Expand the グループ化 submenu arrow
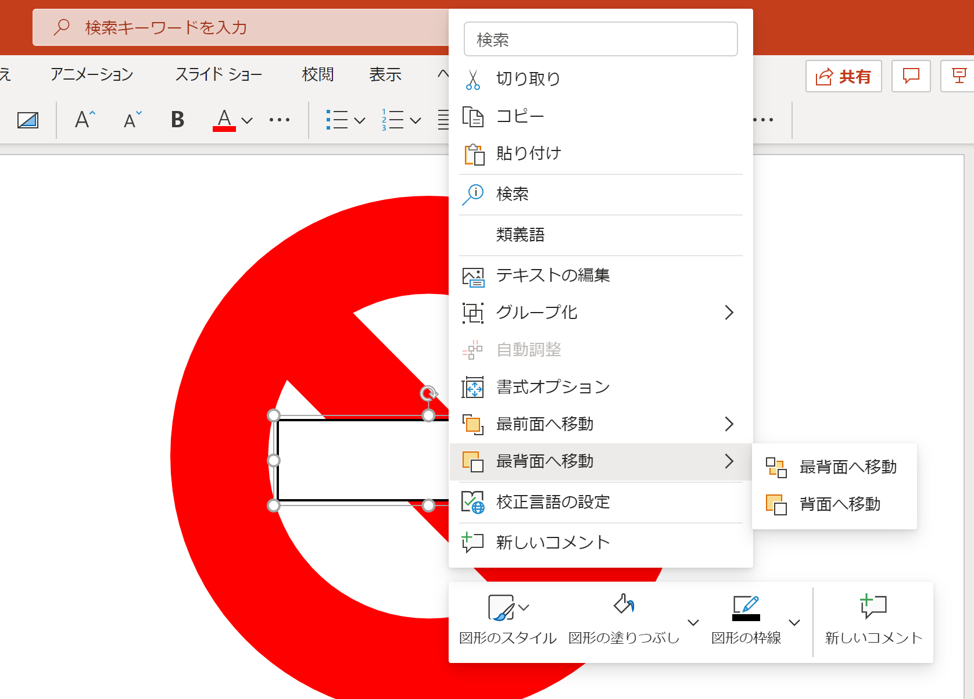Viewport: 974px width, 699px height. point(729,313)
